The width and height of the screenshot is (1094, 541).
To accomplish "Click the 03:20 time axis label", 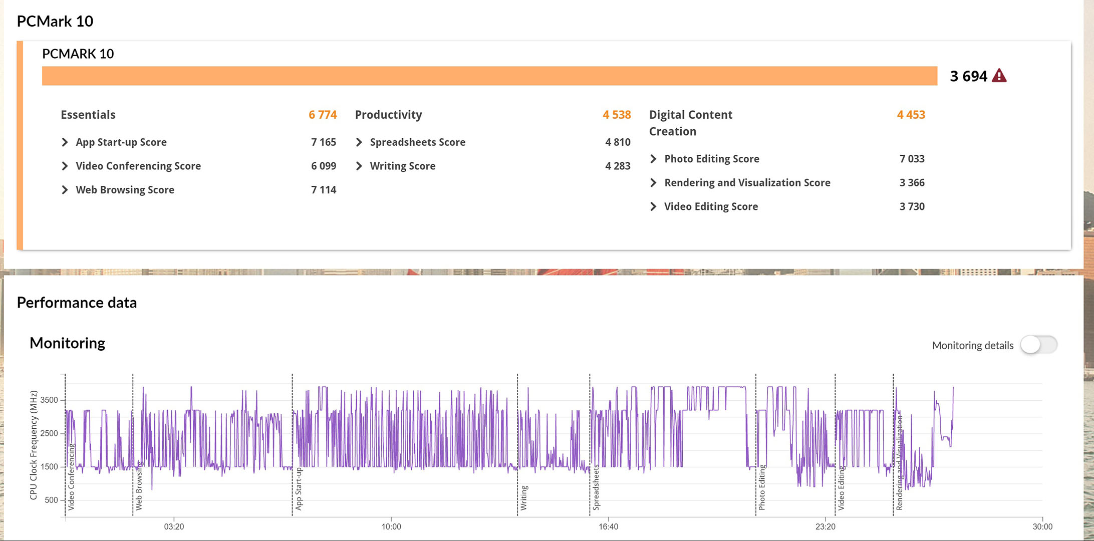I will pos(174,526).
